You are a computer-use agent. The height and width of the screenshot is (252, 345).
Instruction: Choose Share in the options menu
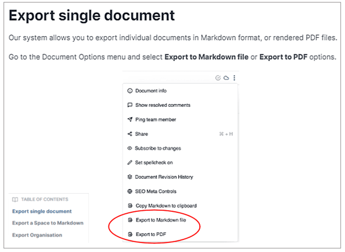[x=142, y=134]
